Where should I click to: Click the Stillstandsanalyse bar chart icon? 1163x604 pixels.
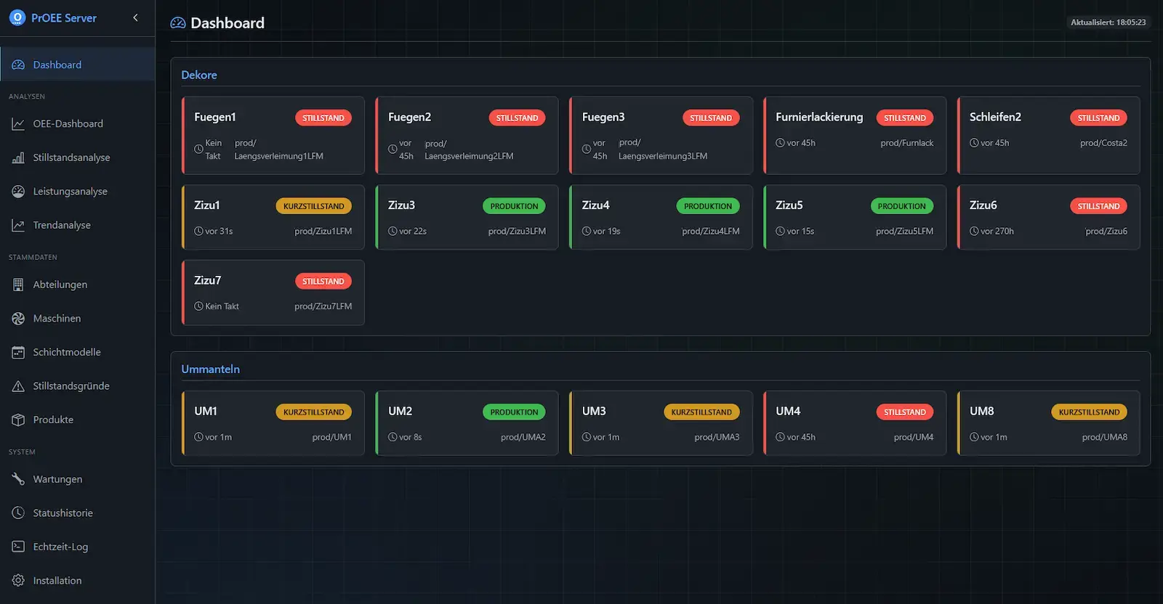[18, 158]
